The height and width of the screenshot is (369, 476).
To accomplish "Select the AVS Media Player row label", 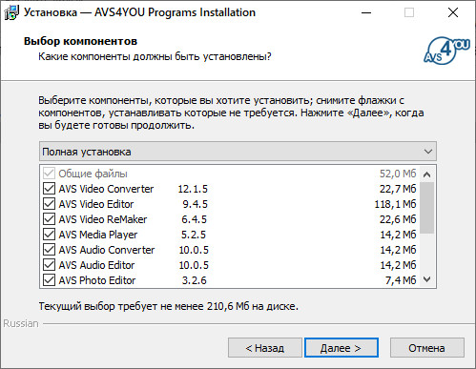I will pos(98,235).
